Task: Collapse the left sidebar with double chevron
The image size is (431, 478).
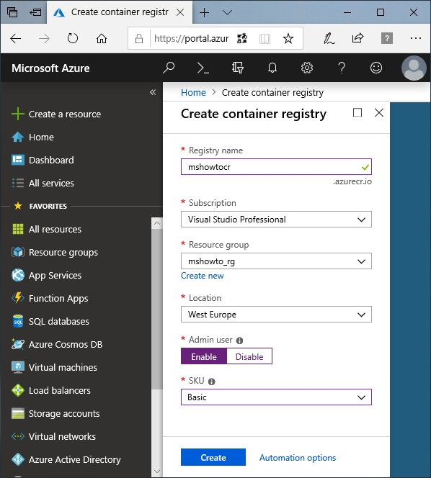Action: (x=153, y=92)
